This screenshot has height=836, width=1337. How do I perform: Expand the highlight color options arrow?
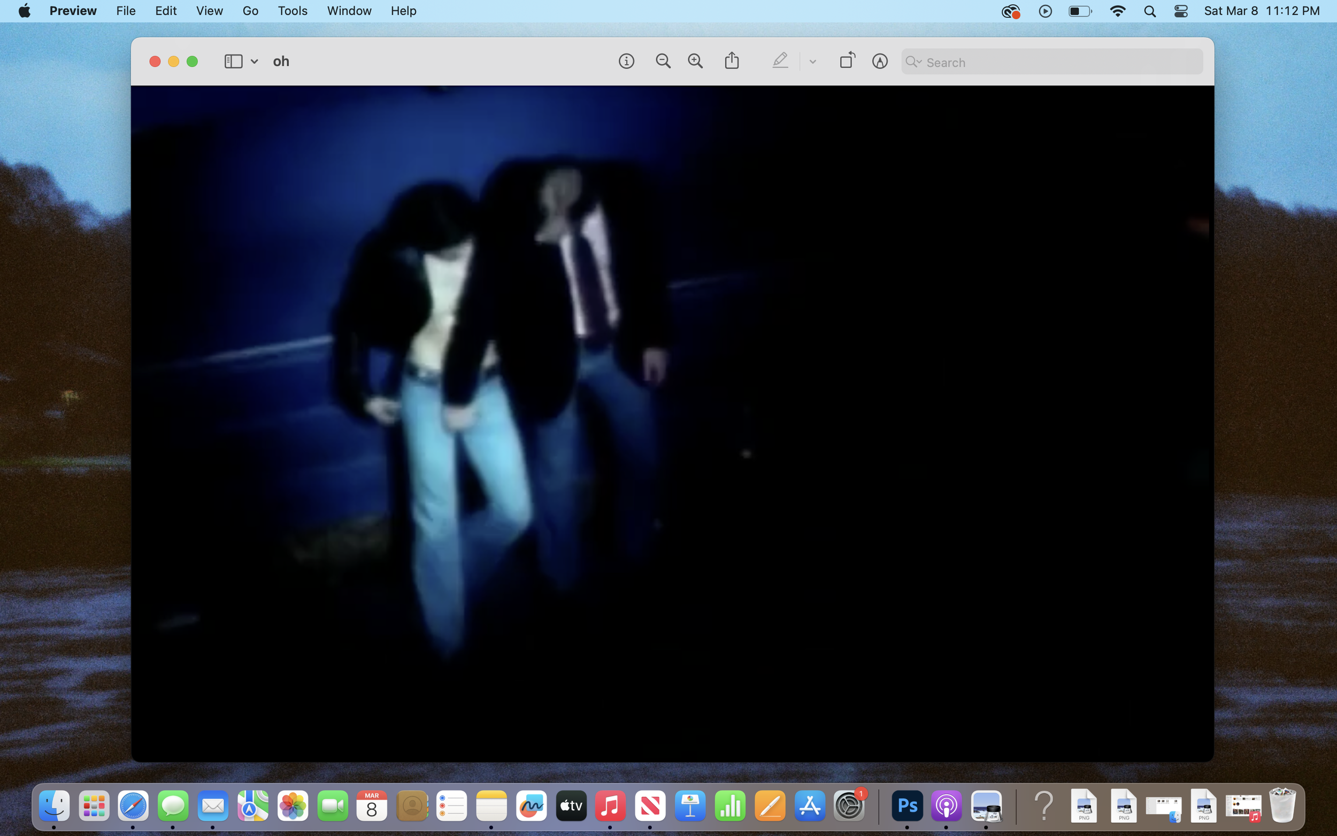pyautogui.click(x=812, y=62)
